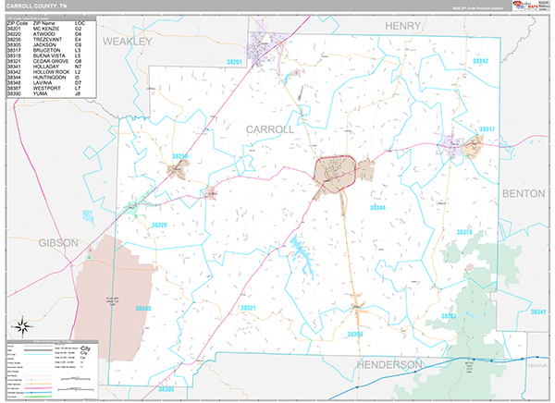
Task: Click the HENDERSON county label on the map
Action: 389,365
